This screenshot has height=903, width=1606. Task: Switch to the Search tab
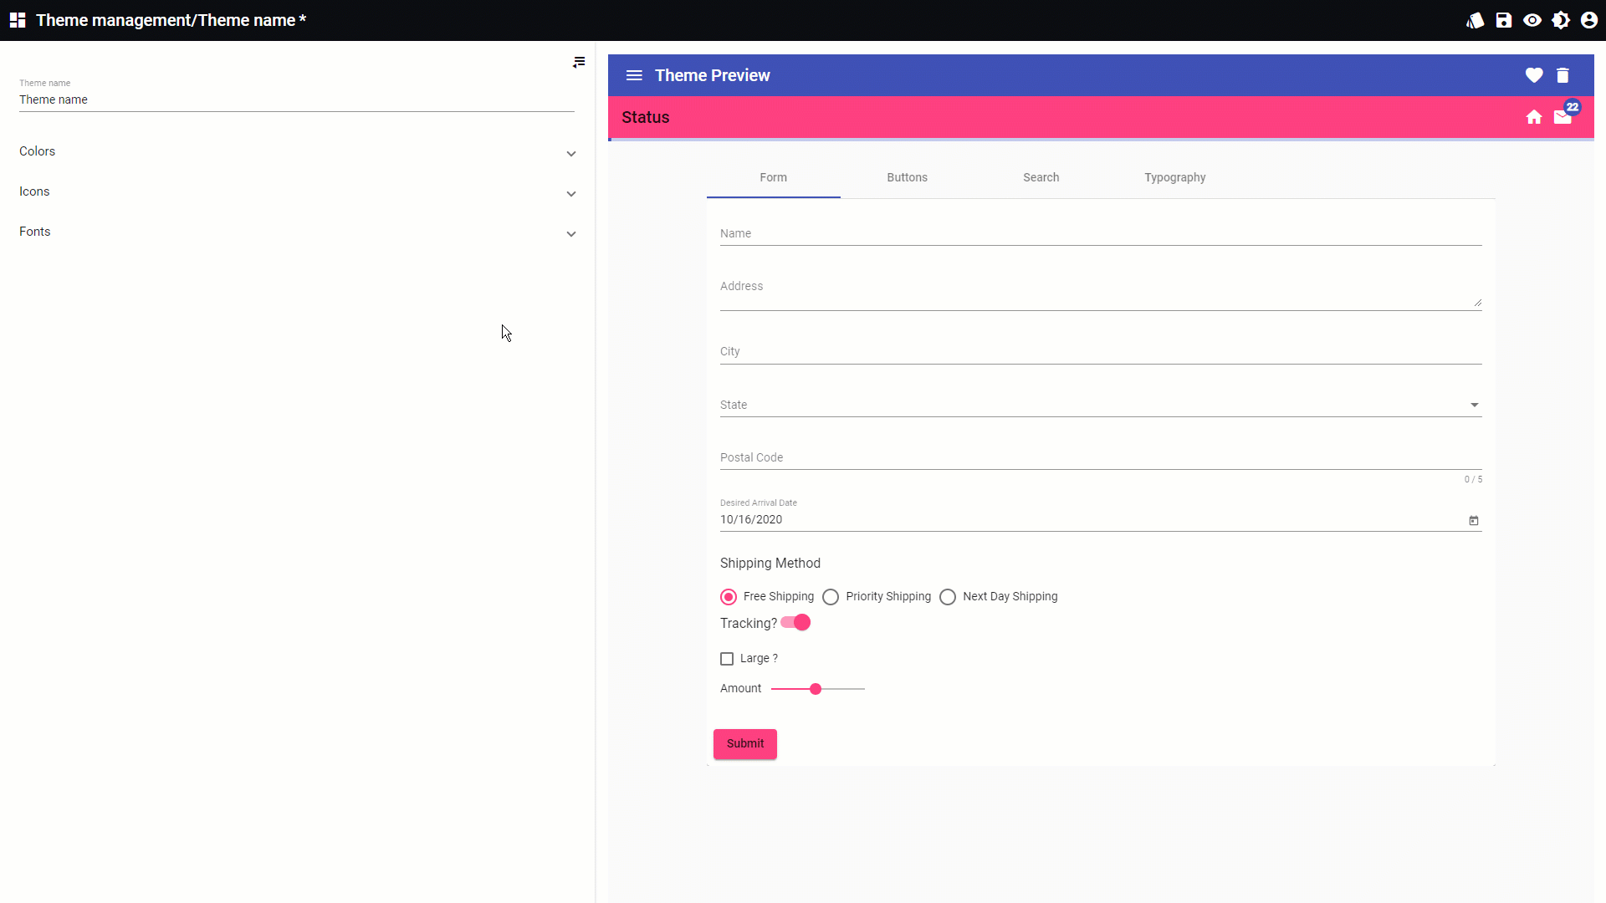pos(1041,177)
